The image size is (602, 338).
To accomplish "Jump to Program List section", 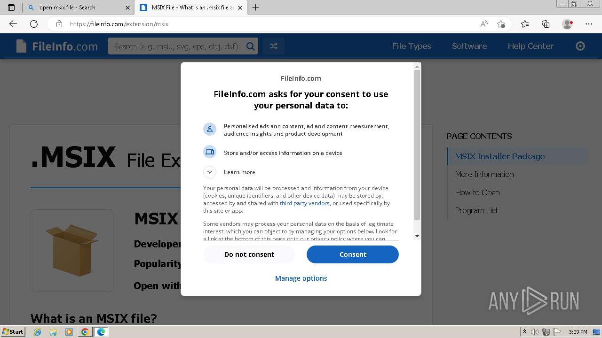I will tap(476, 210).
